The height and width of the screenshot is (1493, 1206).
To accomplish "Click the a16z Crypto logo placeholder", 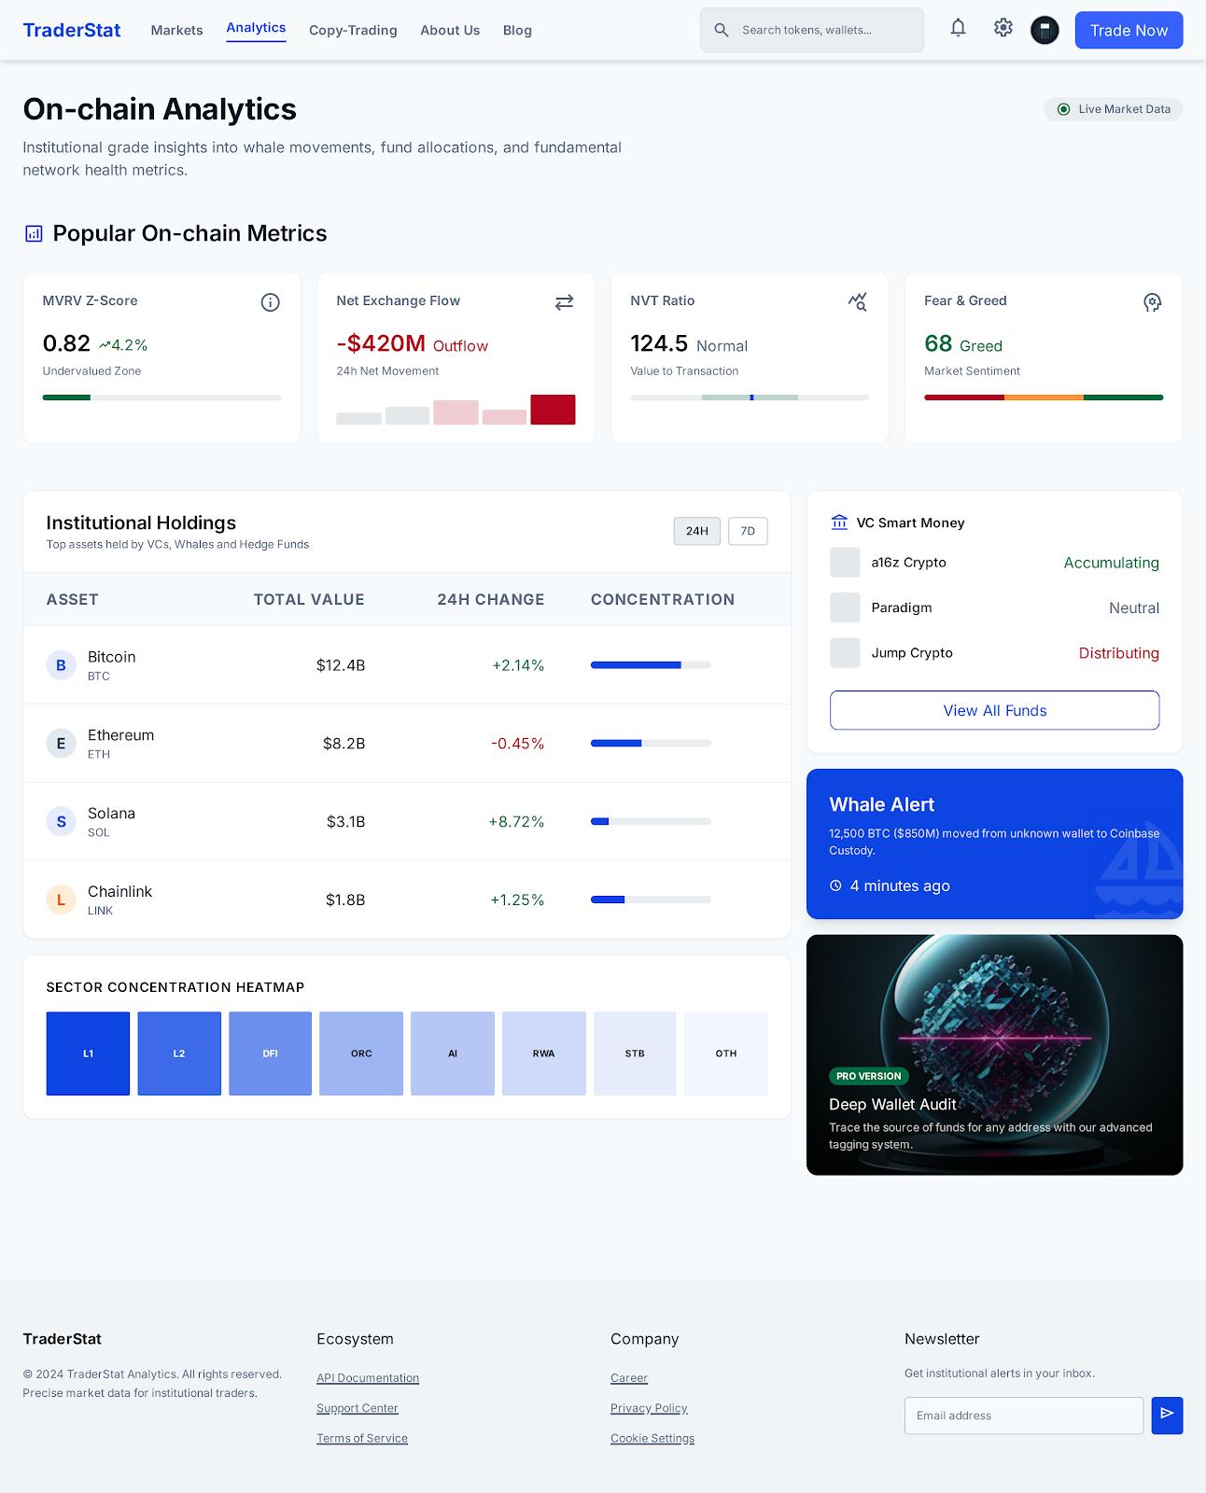I will point(845,563).
